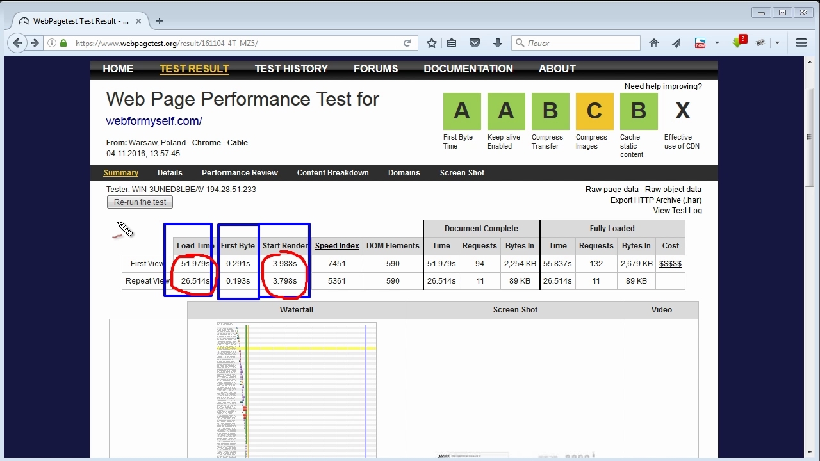
Task: Click the browser forward arrow button
Action: coord(35,43)
